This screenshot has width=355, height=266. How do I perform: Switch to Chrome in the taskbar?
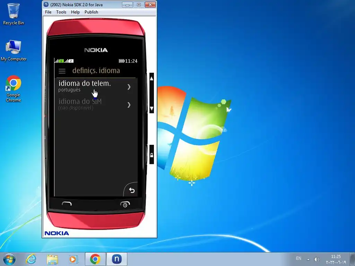click(x=95, y=259)
